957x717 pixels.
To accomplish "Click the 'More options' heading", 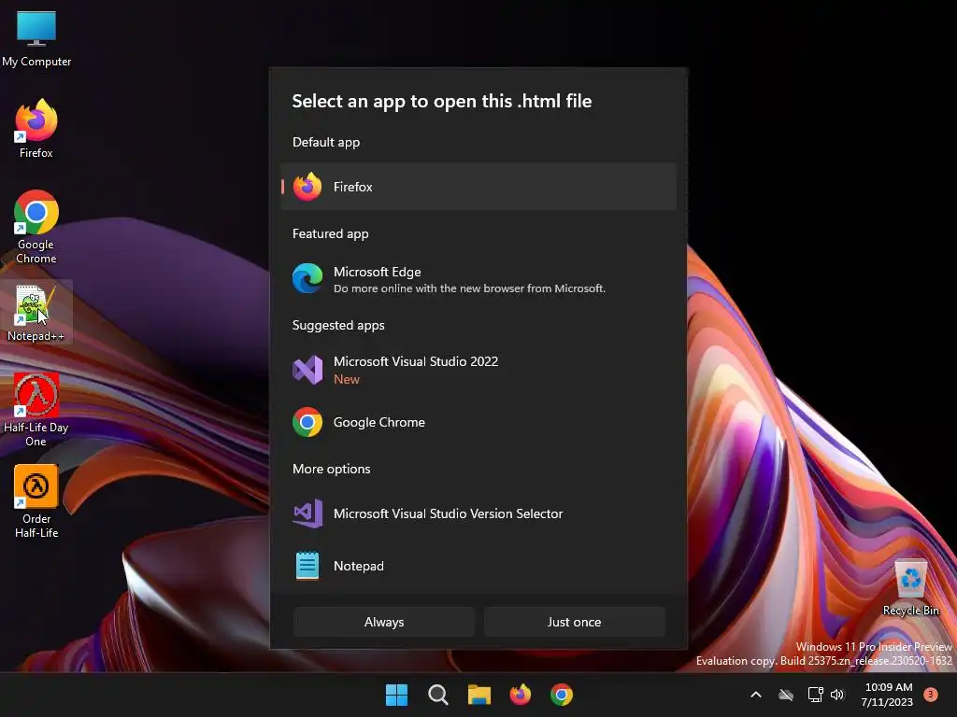I will coord(332,469).
